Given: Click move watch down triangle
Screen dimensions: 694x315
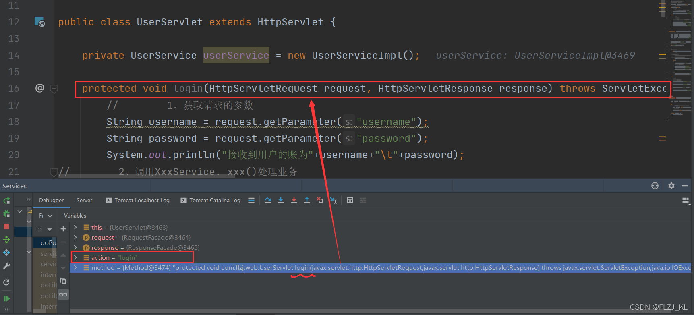Looking at the screenshot, I should [63, 268].
